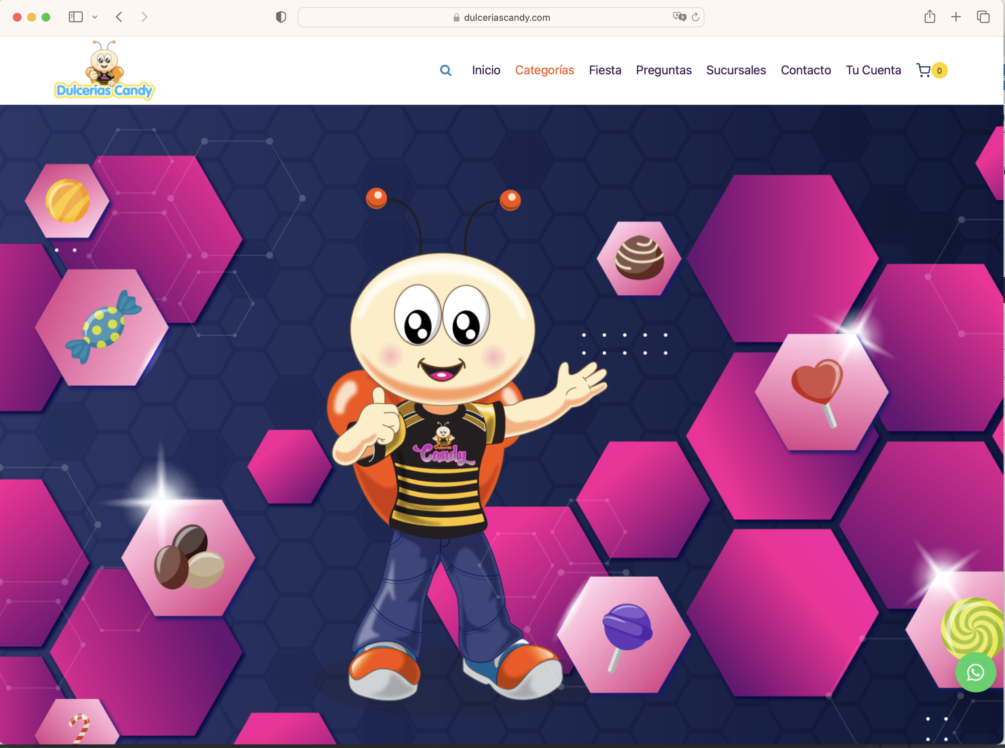Click the dulceriascandy.com address field
Viewport: 1005px width, 748px height.
[x=507, y=17]
